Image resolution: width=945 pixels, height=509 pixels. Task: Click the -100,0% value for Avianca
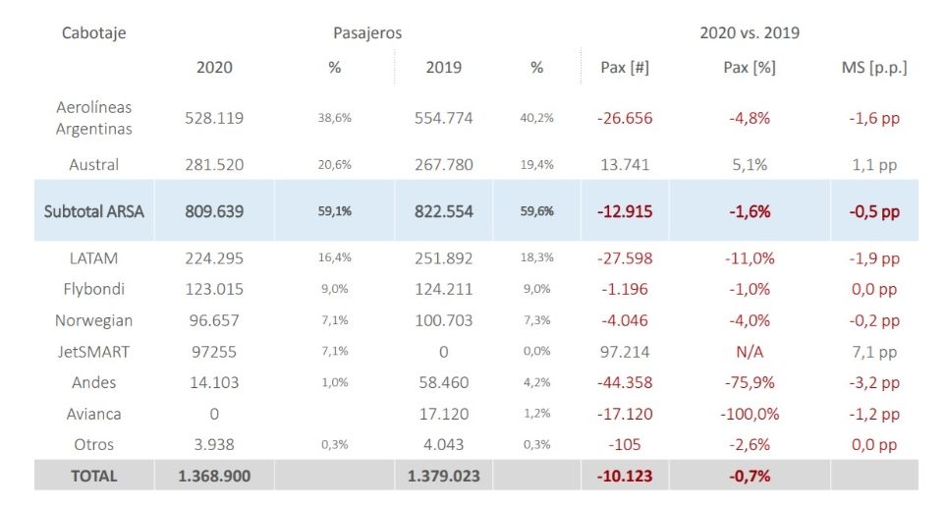(x=748, y=414)
